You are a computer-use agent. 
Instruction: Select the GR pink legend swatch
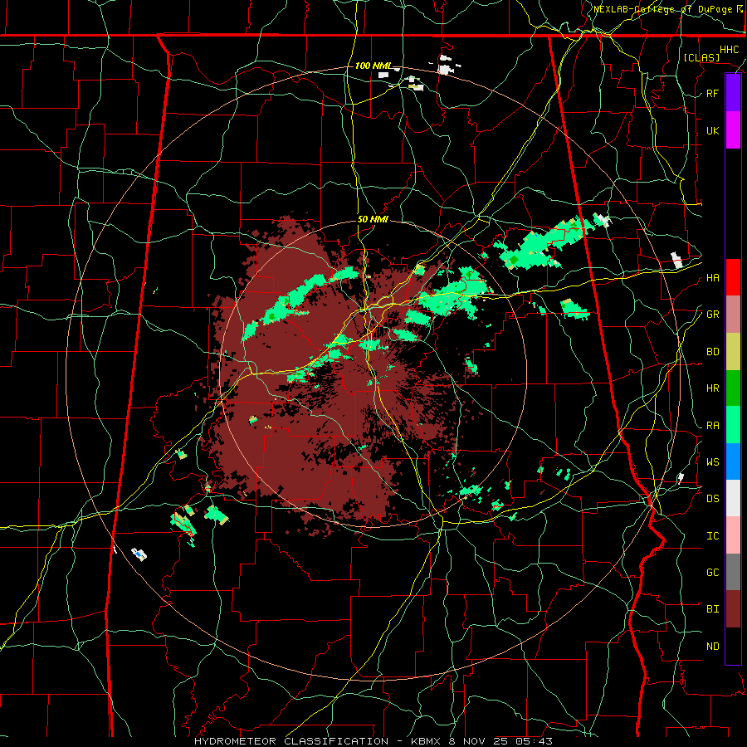733,315
